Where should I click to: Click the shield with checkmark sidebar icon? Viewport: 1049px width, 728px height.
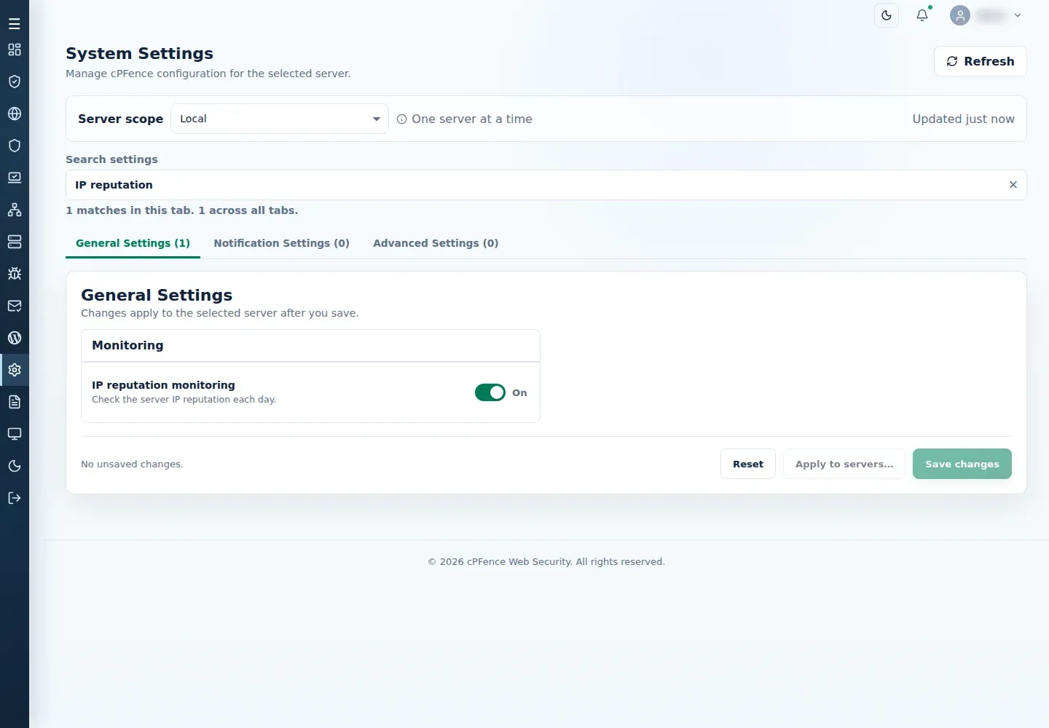tap(15, 82)
